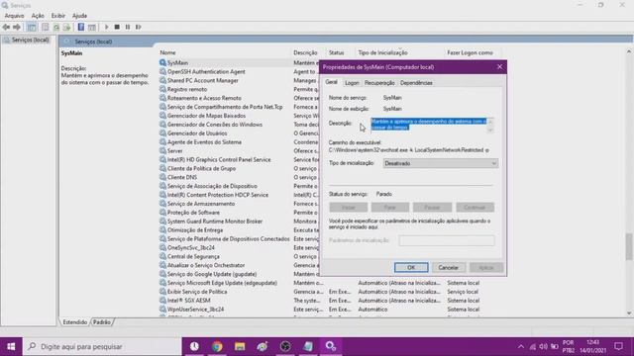
Task: Open the Arquivo menu
Action: [x=14, y=16]
